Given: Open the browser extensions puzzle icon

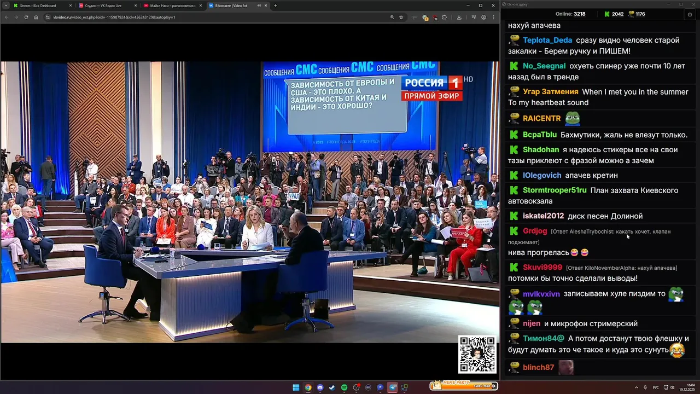Looking at the screenshot, I should (x=444, y=17).
